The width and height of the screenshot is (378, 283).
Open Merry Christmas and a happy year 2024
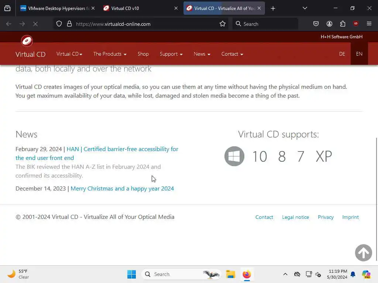tap(122, 188)
